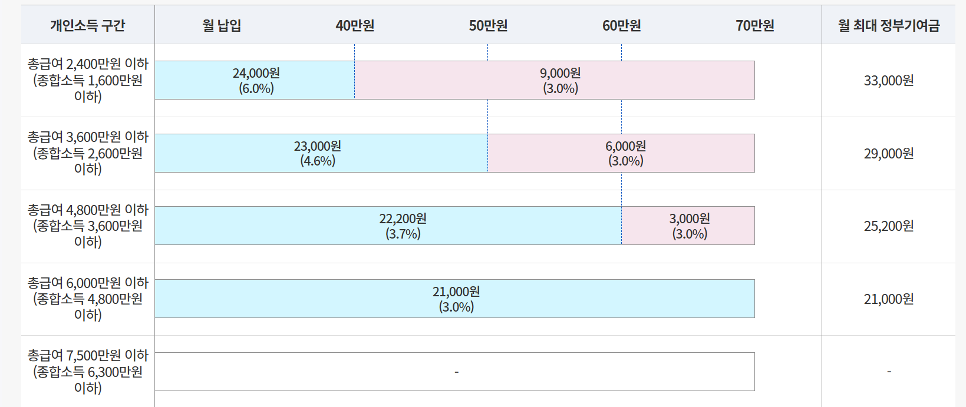Click the pink 9,000원 (3.0%) bar

(555, 80)
